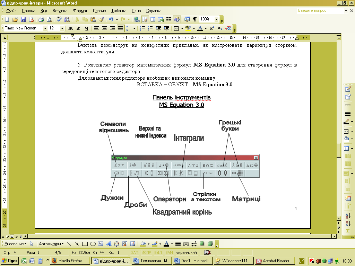Open the Правка menu
Image resolution: width=355 pixels, height=266 pixels.
(x=28, y=11)
